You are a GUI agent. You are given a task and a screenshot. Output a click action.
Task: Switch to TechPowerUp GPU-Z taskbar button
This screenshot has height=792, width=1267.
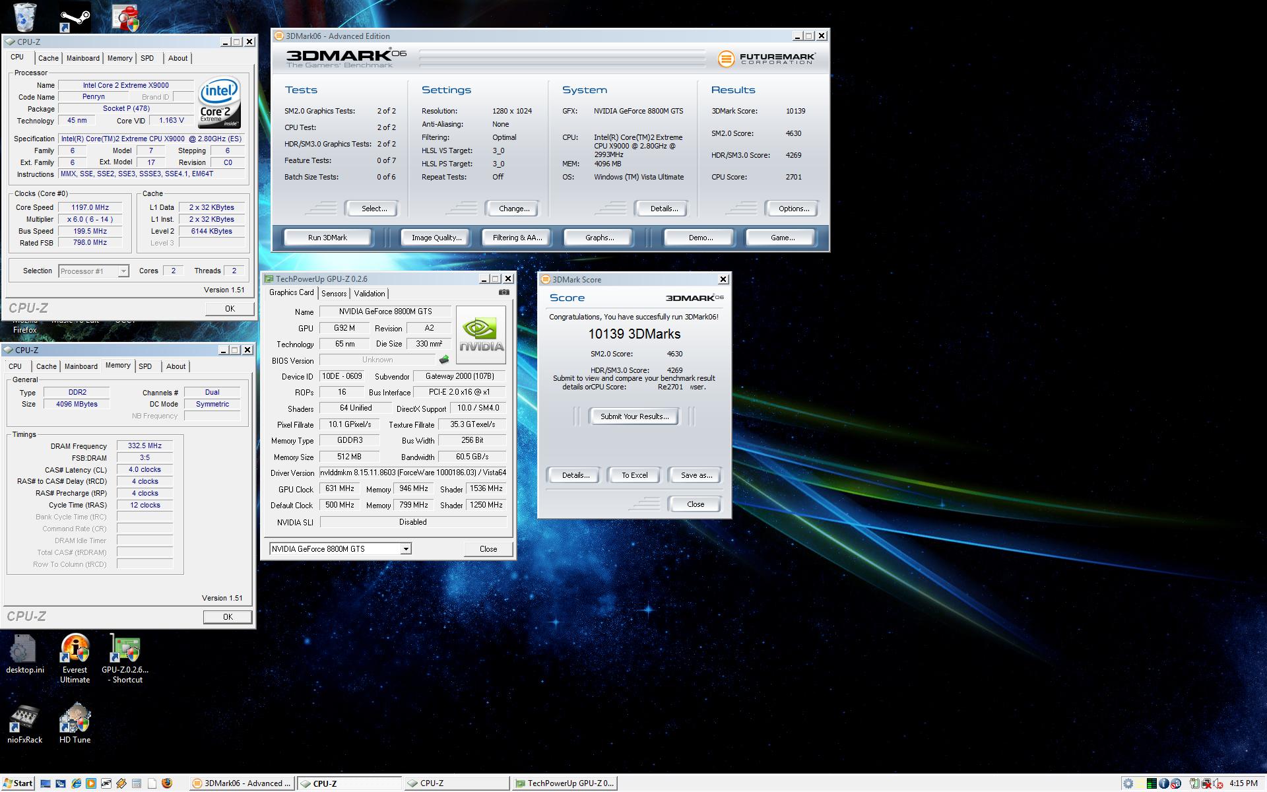tap(565, 783)
